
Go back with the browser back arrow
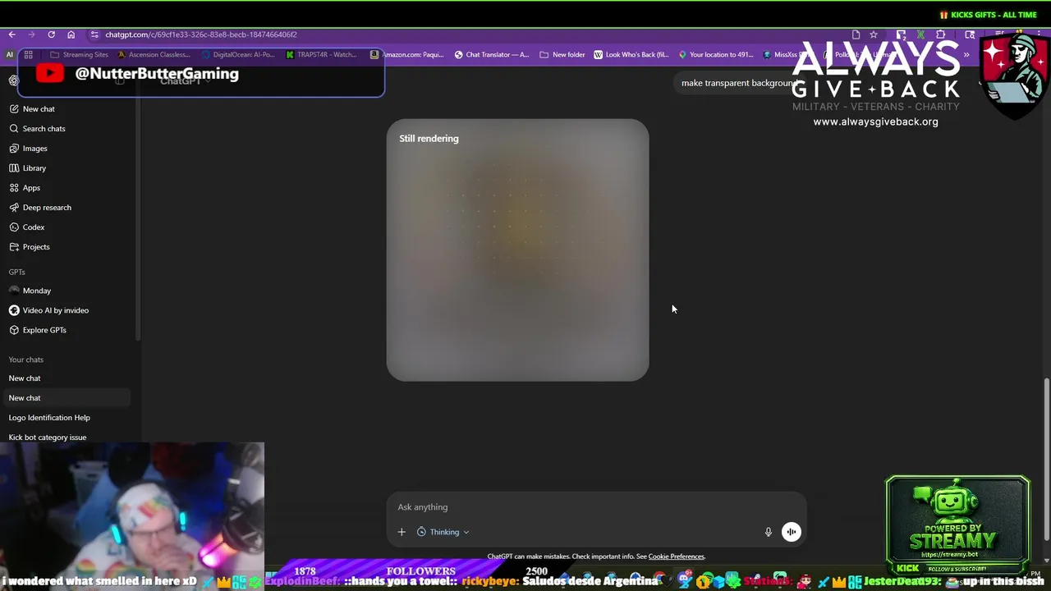(x=11, y=34)
